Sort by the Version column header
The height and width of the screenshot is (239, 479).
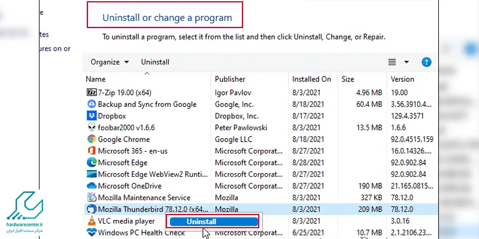tap(402, 79)
